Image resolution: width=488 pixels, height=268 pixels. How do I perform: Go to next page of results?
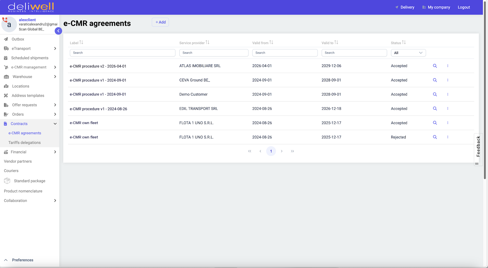pos(282,151)
